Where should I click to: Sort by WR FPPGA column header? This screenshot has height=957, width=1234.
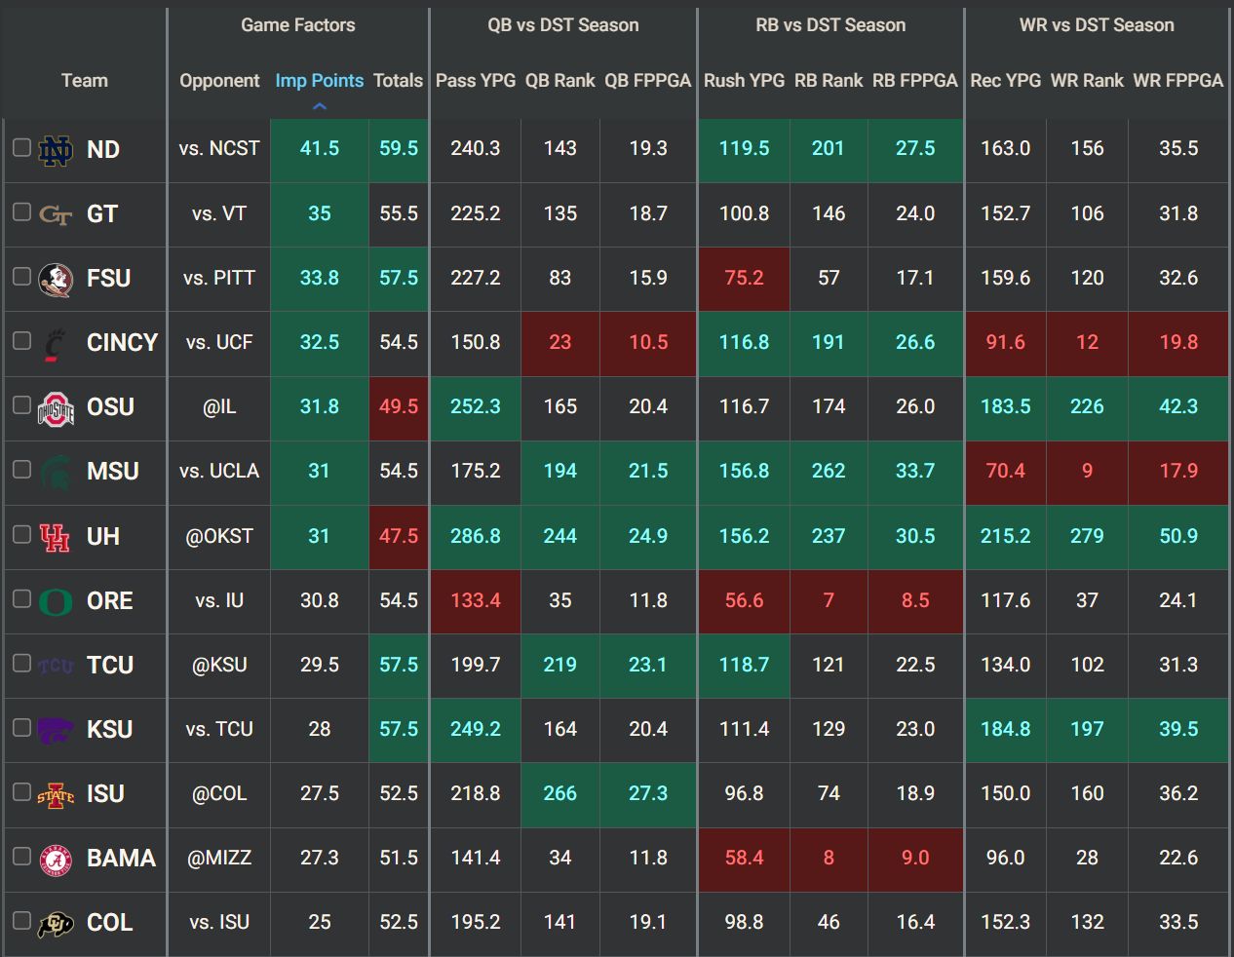[1177, 81]
